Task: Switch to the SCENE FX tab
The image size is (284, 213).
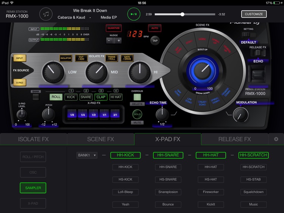Action: pos(100,139)
